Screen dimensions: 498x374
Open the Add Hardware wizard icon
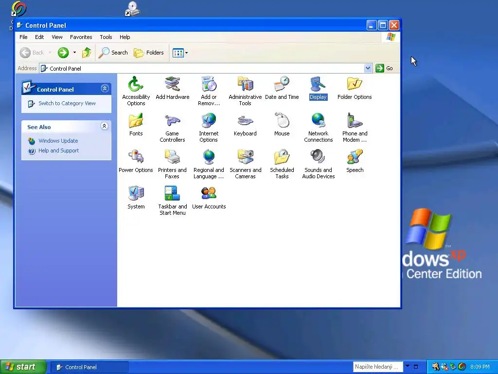[x=173, y=88]
